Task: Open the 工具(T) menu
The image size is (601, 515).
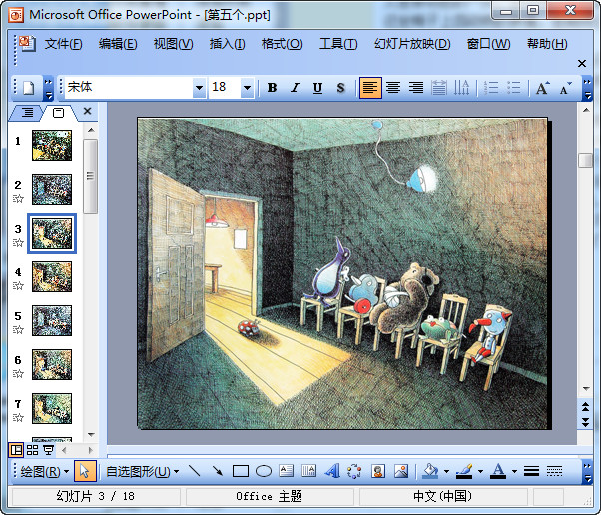Action: (x=338, y=44)
